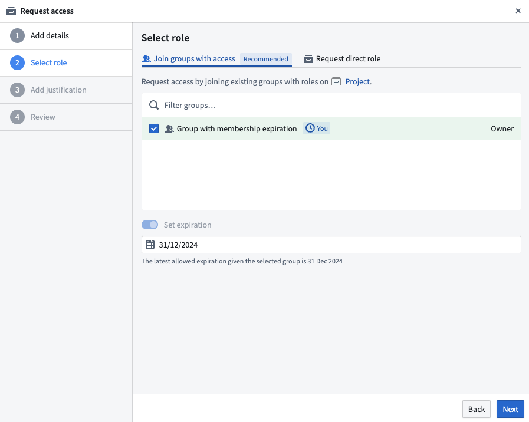Close the Request access dialog
The height and width of the screenshot is (422, 529).
point(518,11)
